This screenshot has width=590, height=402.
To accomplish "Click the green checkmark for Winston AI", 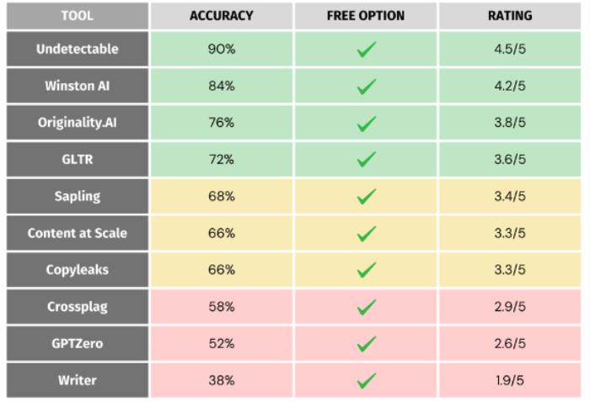I will [366, 87].
